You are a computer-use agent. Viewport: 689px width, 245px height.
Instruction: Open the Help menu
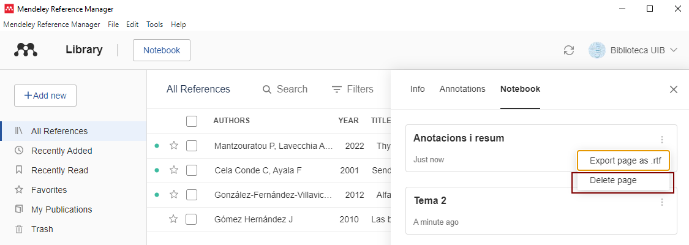tap(178, 24)
